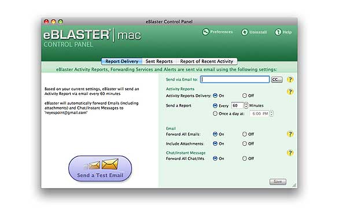The width and height of the screenshot is (339, 217).
Task: Click help icon beside Forward All Emails
Action: 290,134
